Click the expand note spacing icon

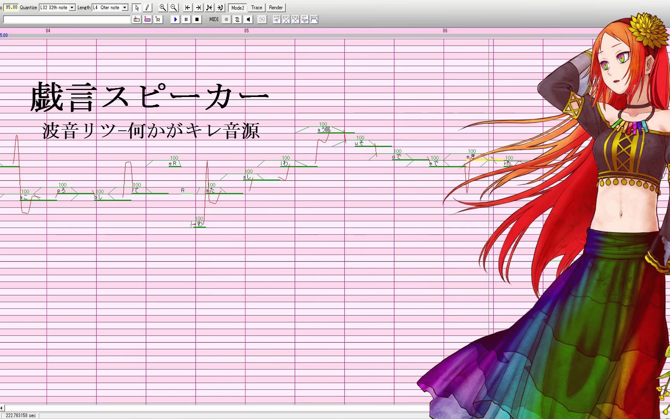pyautogui.click(x=220, y=8)
